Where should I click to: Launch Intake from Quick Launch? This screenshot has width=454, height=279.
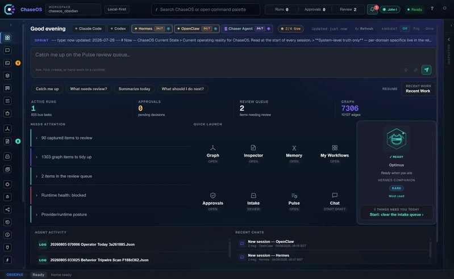point(253,202)
